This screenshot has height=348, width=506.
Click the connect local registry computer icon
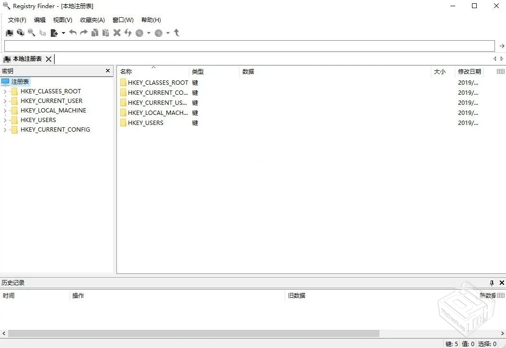[10, 33]
